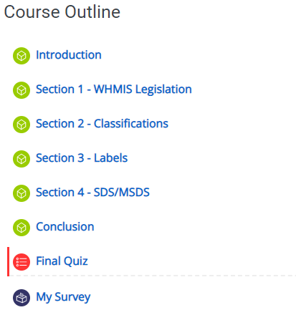The width and height of the screenshot is (296, 315).
Task: Click the Course Outline heading
Action: point(62,12)
